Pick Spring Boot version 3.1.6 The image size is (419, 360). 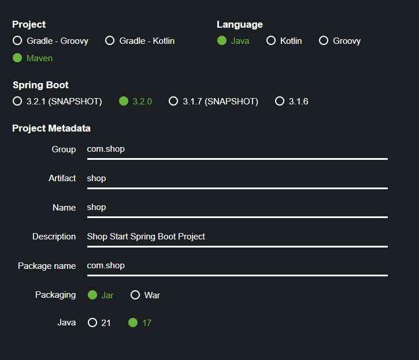[280, 102]
